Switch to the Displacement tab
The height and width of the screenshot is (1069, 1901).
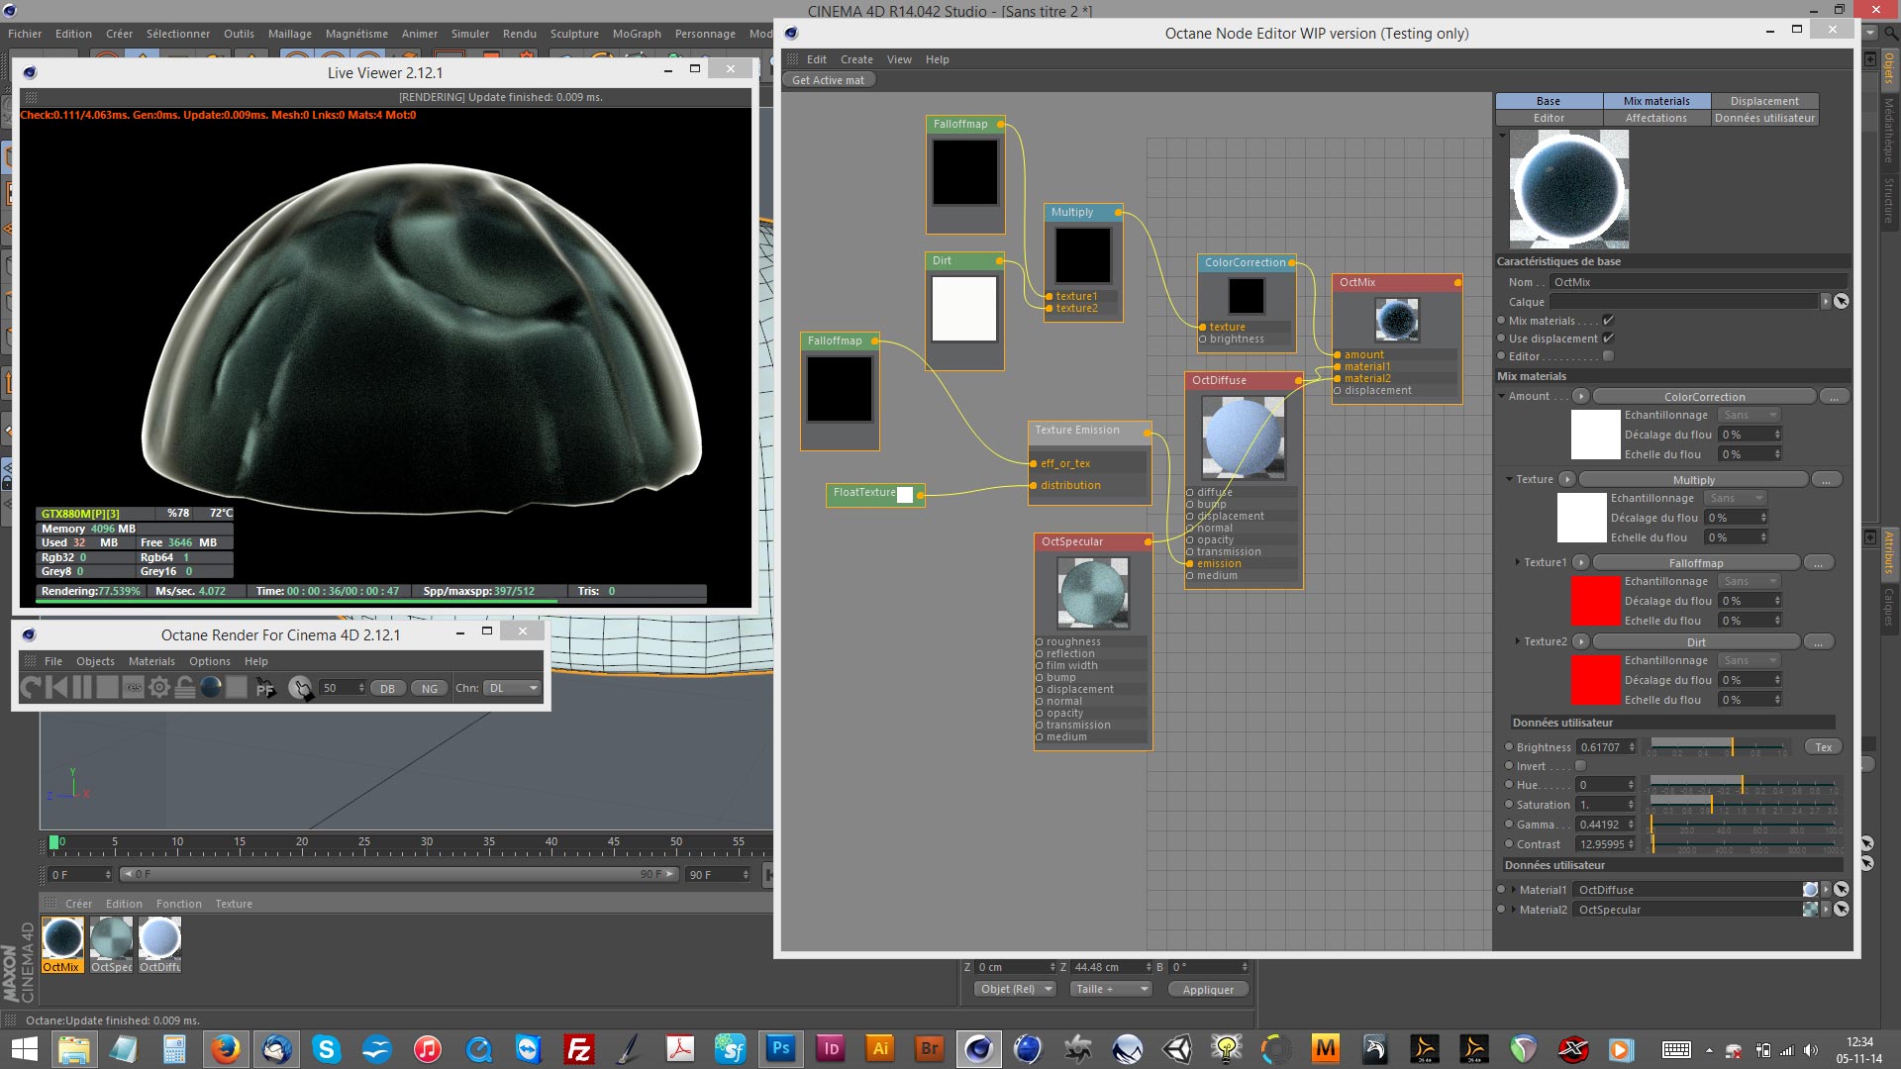pos(1763,101)
